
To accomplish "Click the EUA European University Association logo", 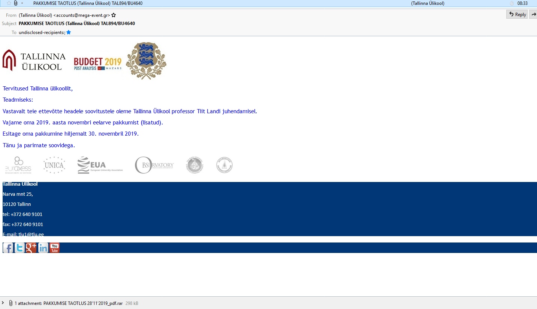I will (100, 165).
